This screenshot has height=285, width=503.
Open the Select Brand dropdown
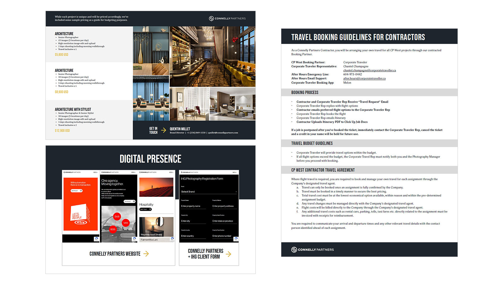tap(209, 191)
